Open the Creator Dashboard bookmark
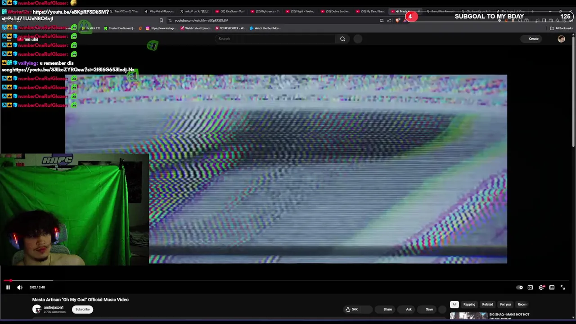Viewport: 576px width, 324px height. tap(119, 28)
